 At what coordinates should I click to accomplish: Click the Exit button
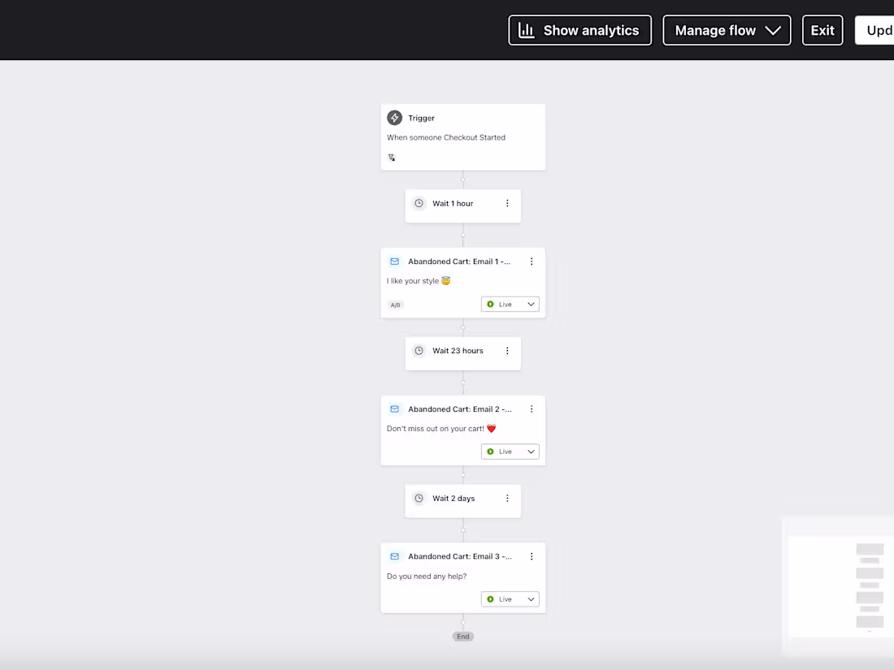click(822, 29)
